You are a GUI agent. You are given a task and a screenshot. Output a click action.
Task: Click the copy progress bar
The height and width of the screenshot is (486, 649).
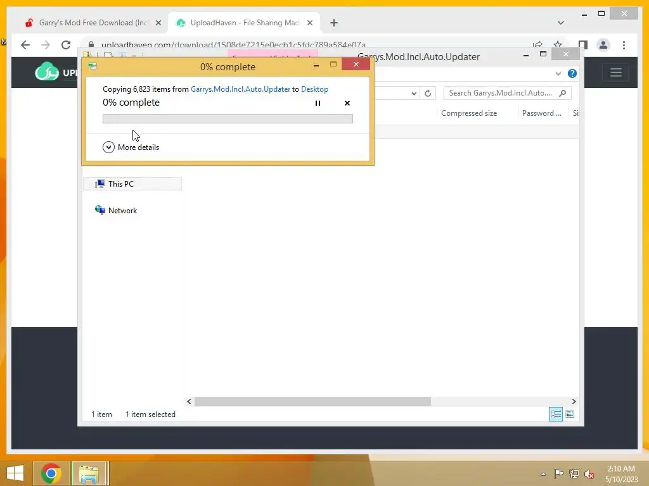pyautogui.click(x=228, y=119)
